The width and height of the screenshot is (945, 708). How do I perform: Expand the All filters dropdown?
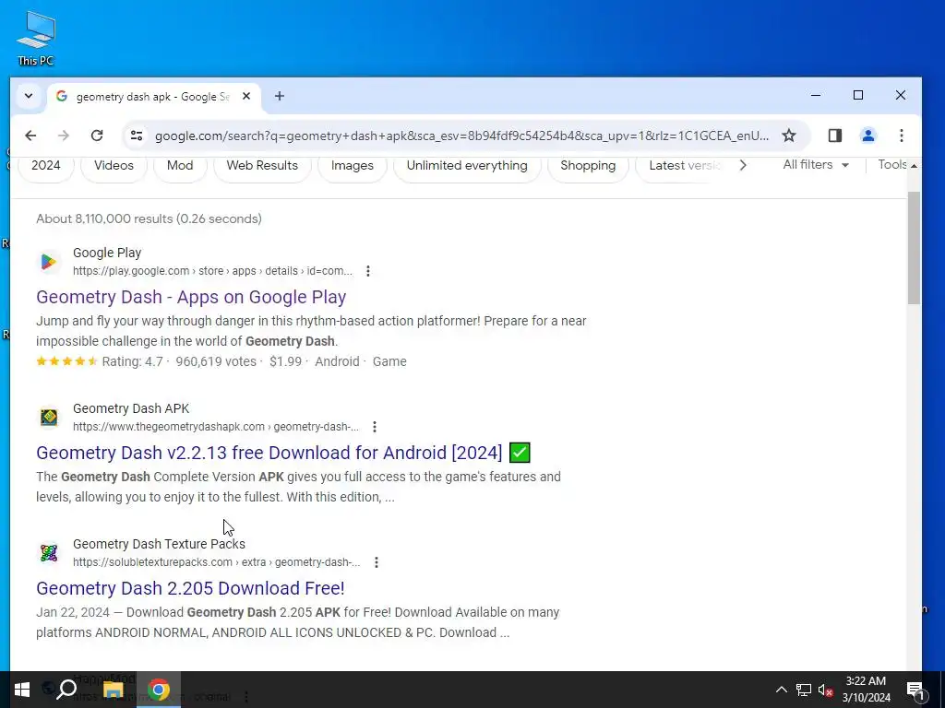click(x=816, y=165)
